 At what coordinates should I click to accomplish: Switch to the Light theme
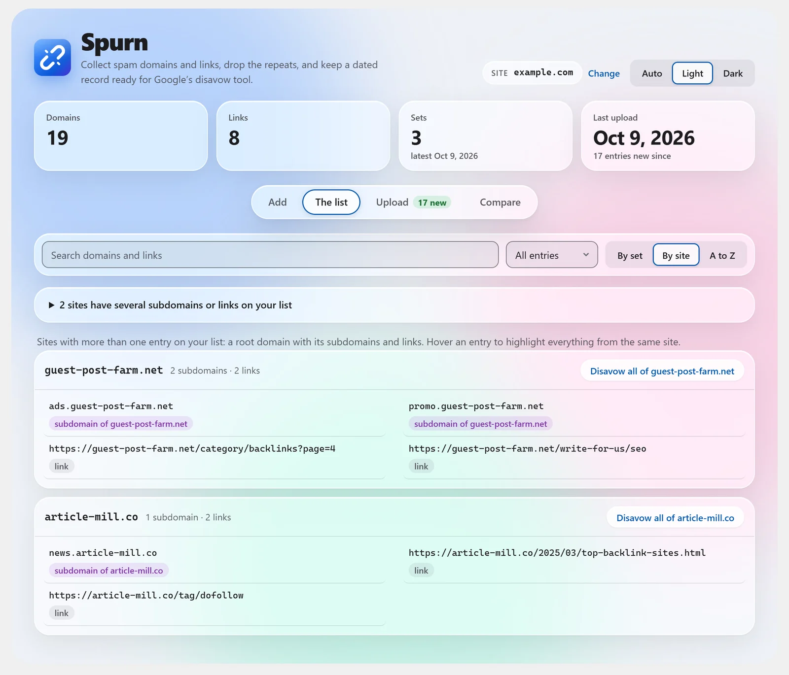coord(692,73)
